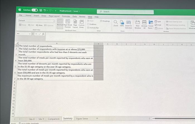Switch to the Figure Sense sheet tab
195x124 pixels.
pyautogui.click(x=82, y=119)
